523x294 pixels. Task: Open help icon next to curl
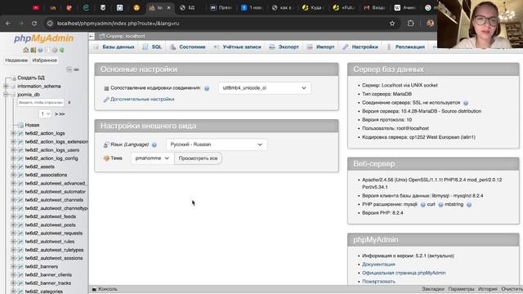tap(440, 205)
